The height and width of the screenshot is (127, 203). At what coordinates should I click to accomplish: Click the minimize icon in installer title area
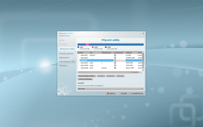coord(143,33)
